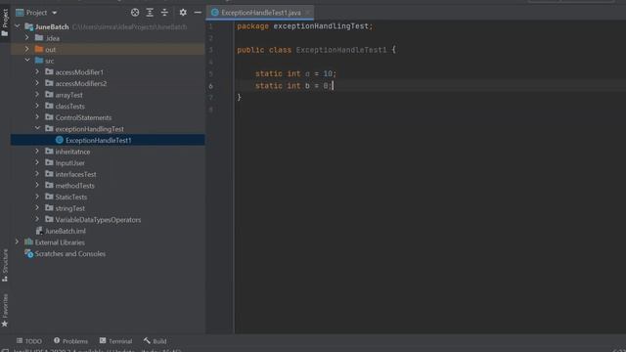
Task: Open the Structure tool window tab
Action: (x=5, y=265)
